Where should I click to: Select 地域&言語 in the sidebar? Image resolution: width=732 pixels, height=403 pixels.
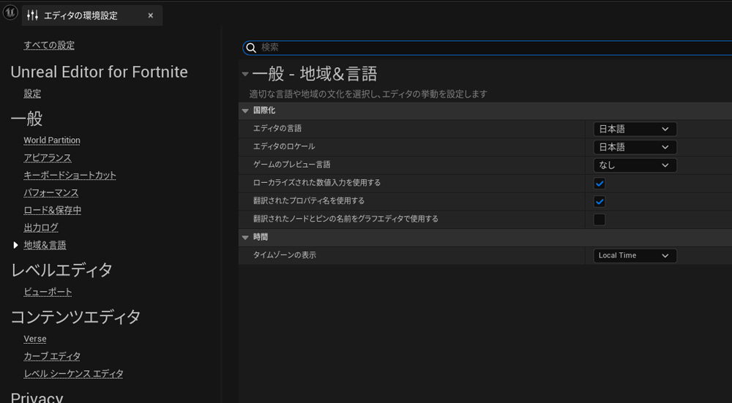pos(45,245)
